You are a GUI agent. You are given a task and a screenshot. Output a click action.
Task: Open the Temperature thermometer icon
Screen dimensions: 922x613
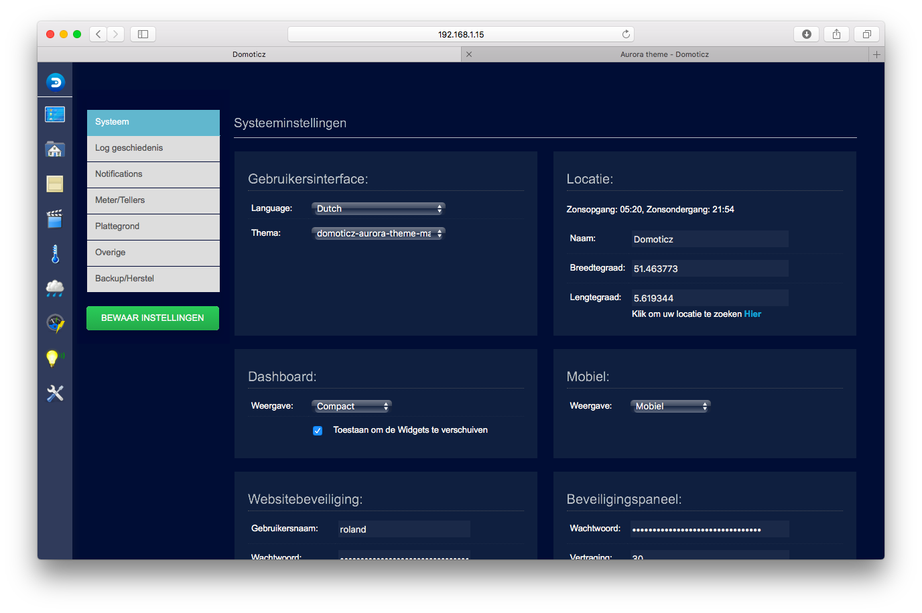tap(55, 254)
